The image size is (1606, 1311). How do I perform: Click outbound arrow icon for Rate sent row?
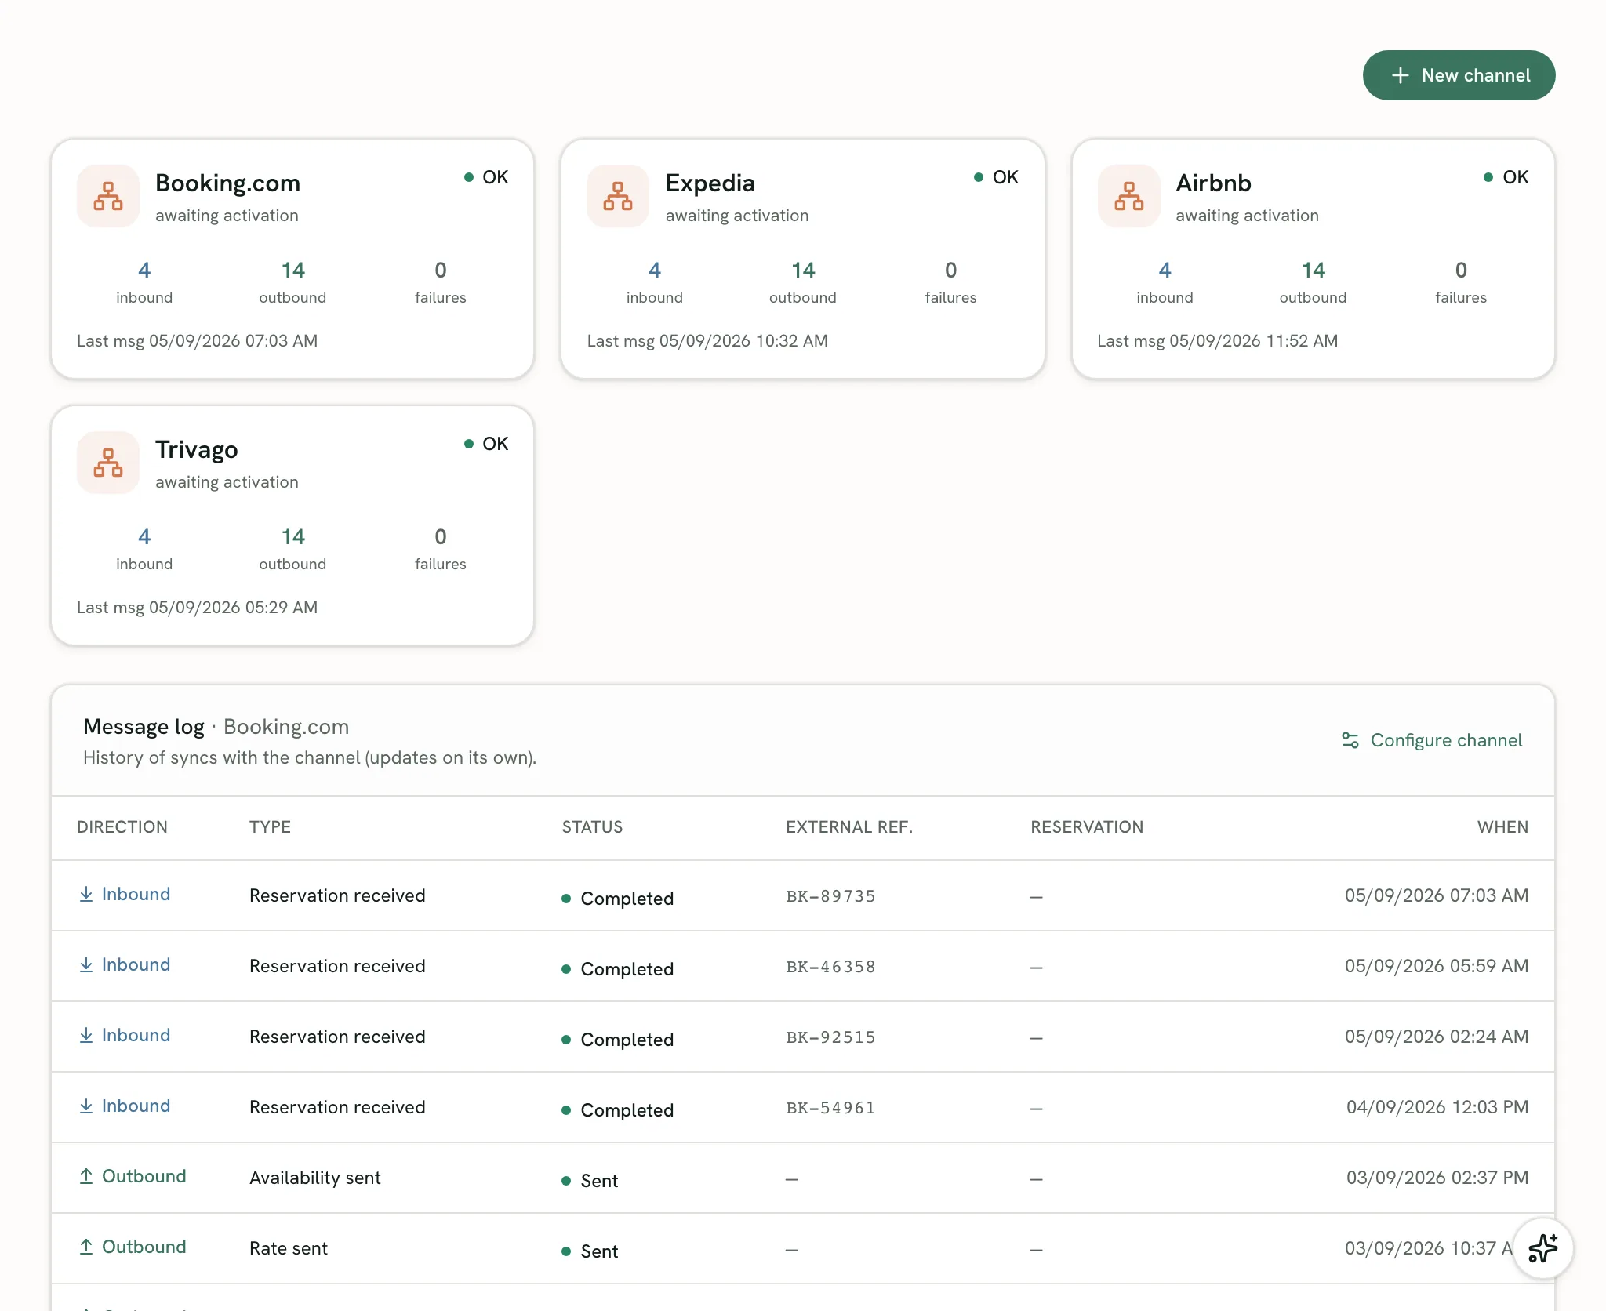(x=86, y=1247)
